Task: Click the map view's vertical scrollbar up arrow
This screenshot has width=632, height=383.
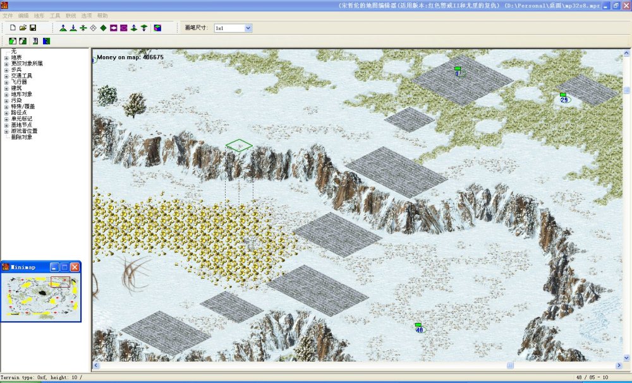Action: coord(627,53)
